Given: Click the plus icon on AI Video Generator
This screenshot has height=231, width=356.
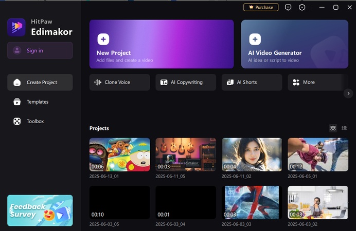Looking at the screenshot, I should tap(255, 39).
